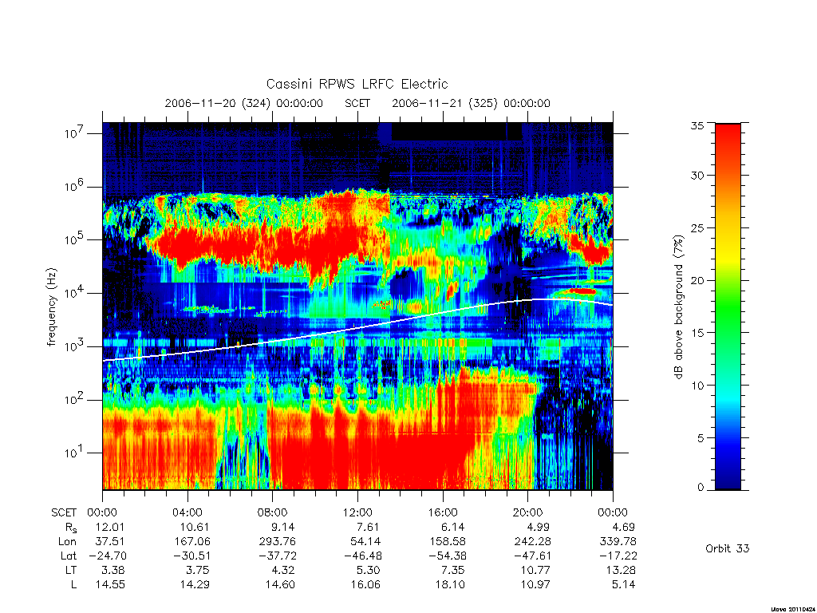This screenshot has width=817, height=613.
Task: Click LT value 5.30
Action: (x=368, y=570)
